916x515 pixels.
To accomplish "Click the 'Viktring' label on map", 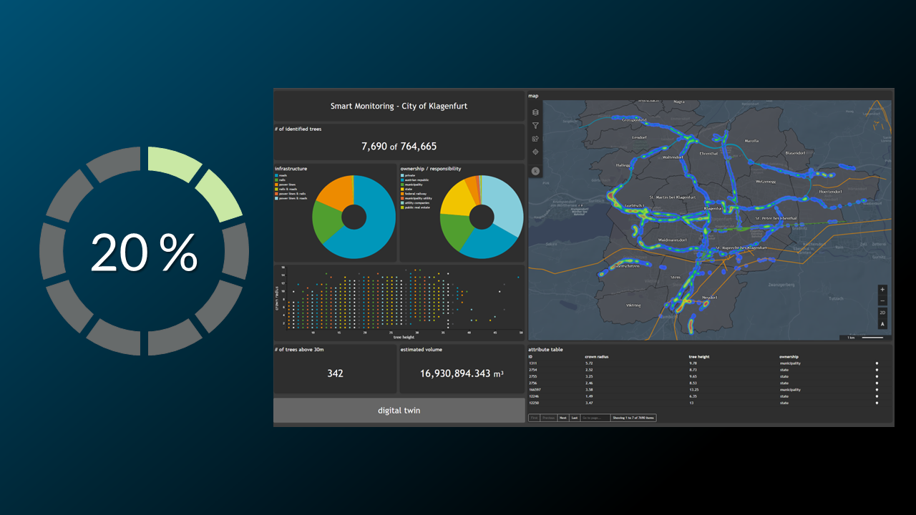I will (x=634, y=305).
